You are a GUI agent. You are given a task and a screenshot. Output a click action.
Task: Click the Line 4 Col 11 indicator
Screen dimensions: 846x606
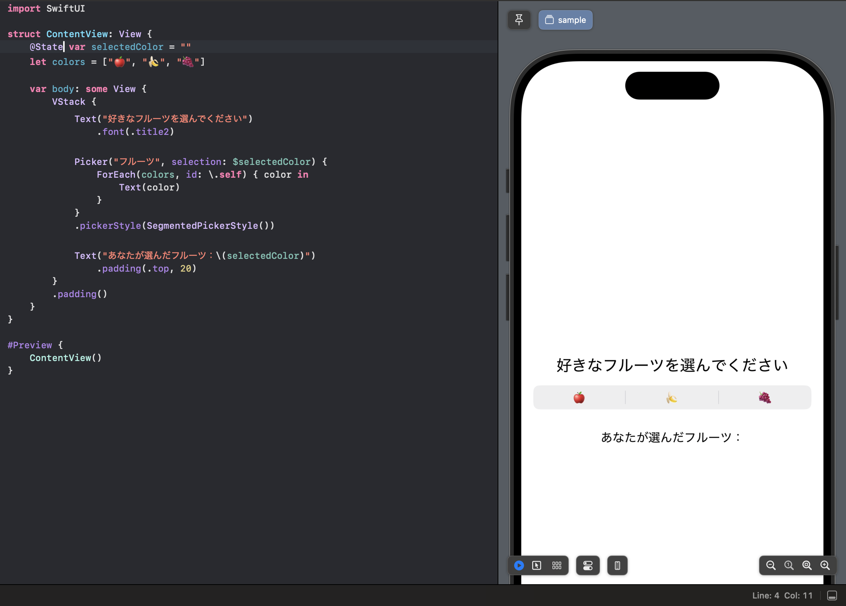(x=783, y=595)
